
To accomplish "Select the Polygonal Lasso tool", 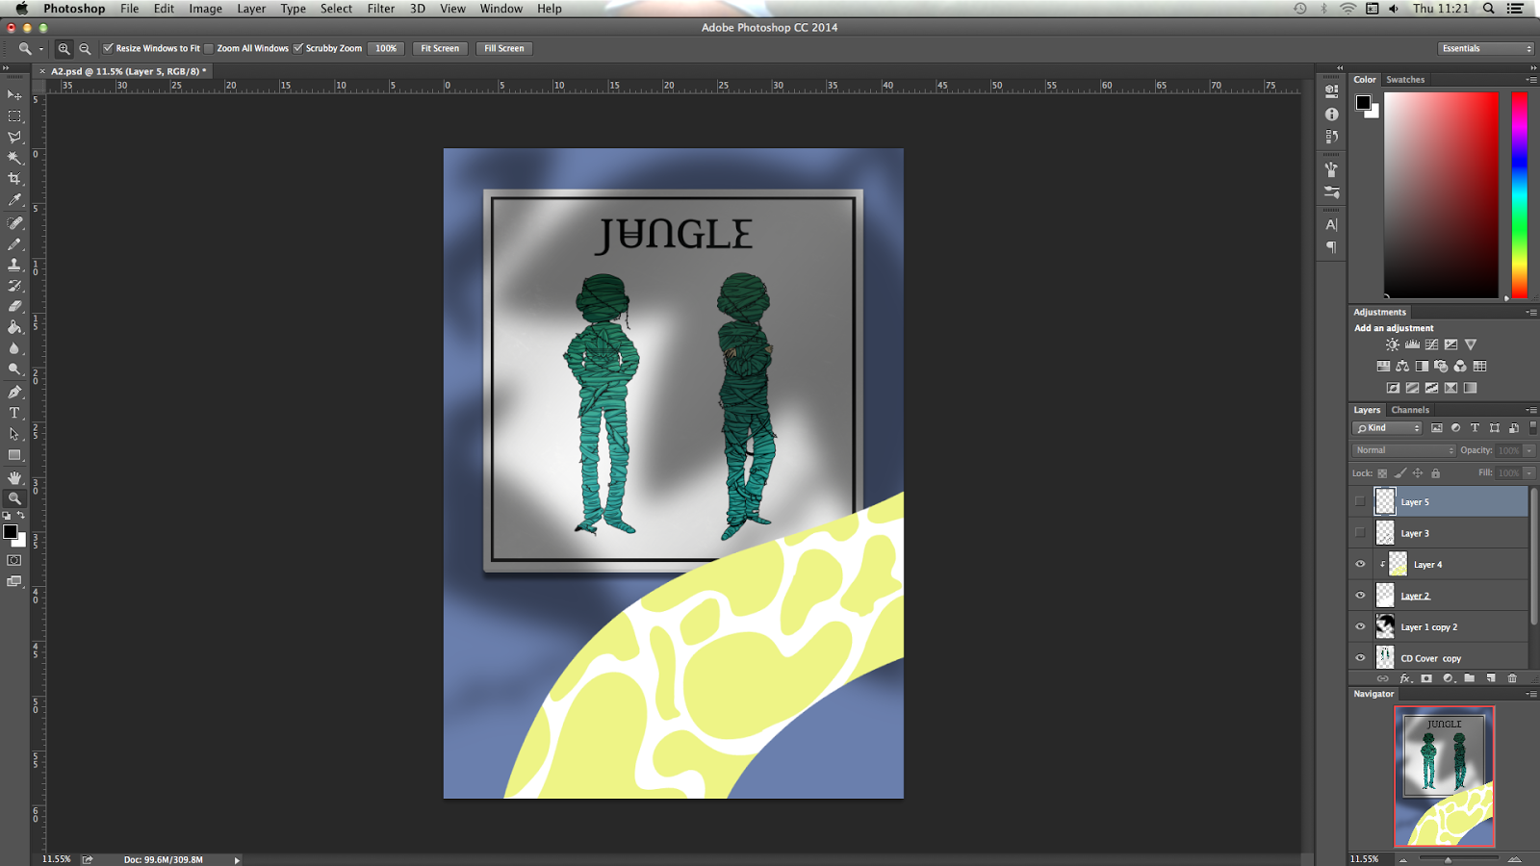I will pyautogui.click(x=14, y=137).
